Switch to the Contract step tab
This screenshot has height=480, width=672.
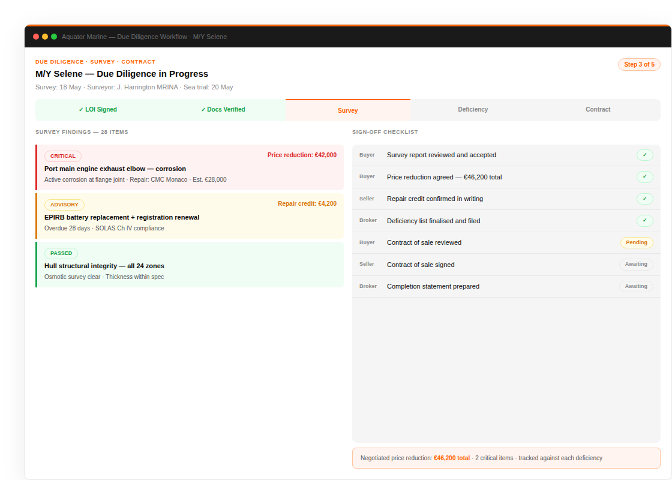pyautogui.click(x=598, y=110)
